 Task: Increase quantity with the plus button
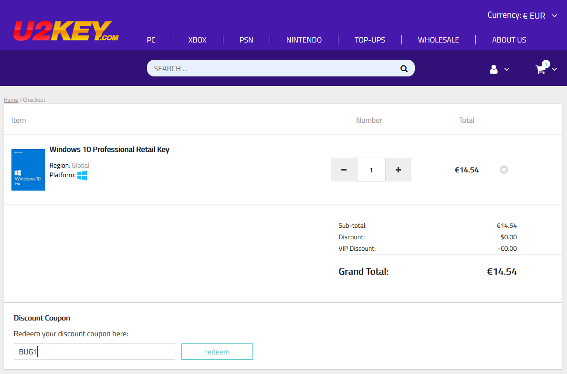click(398, 170)
